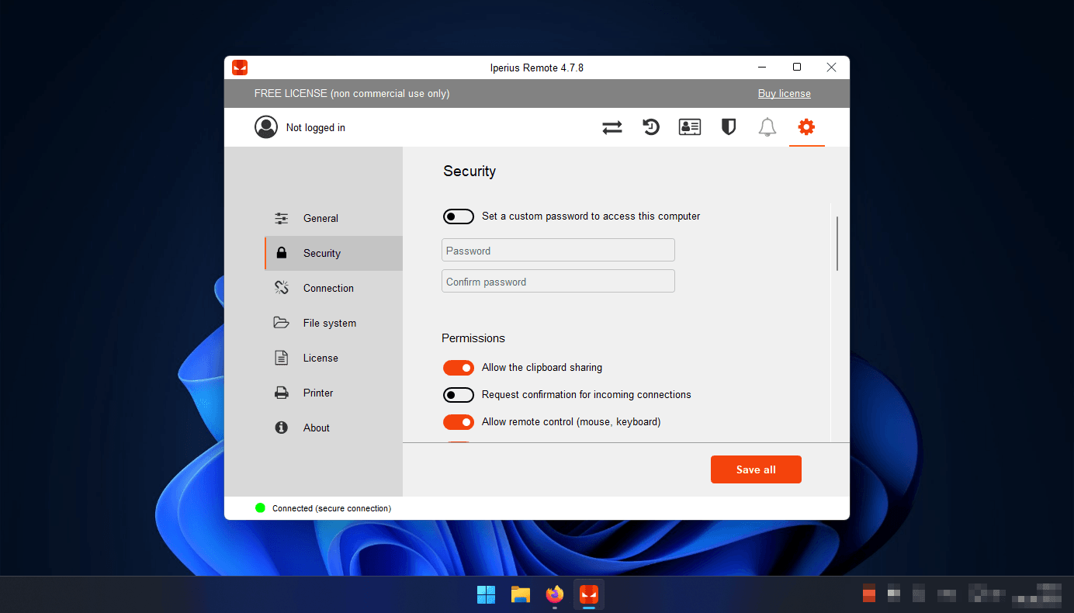Click the user avatar icon
The image size is (1074, 613).
pos(266,127)
